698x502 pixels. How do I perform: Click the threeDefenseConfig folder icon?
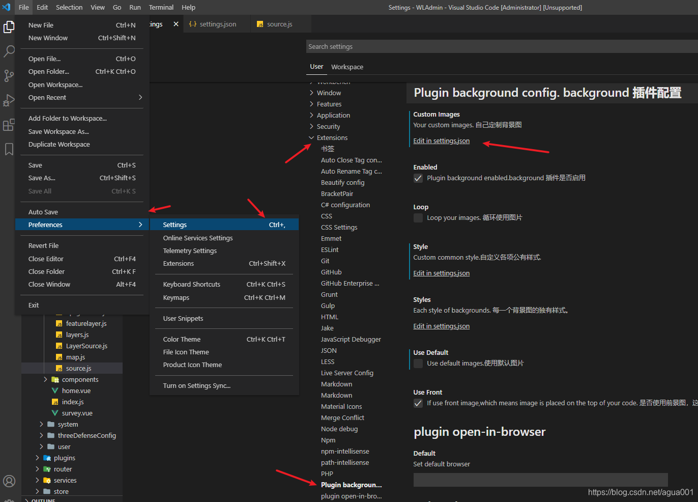[x=51, y=436]
